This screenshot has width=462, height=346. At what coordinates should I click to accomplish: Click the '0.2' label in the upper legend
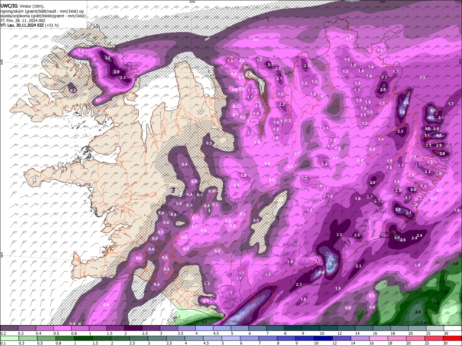pyautogui.click(x=3, y=333)
